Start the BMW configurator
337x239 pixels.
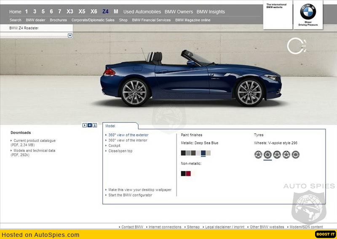[130, 195]
